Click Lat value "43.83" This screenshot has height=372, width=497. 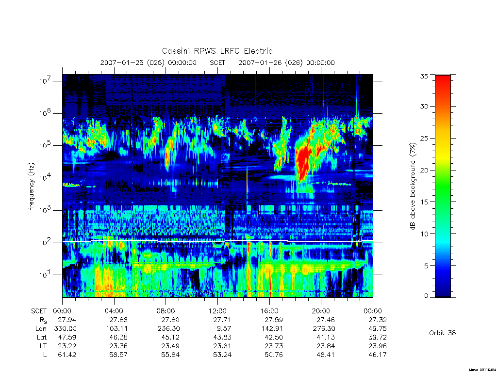click(x=222, y=337)
